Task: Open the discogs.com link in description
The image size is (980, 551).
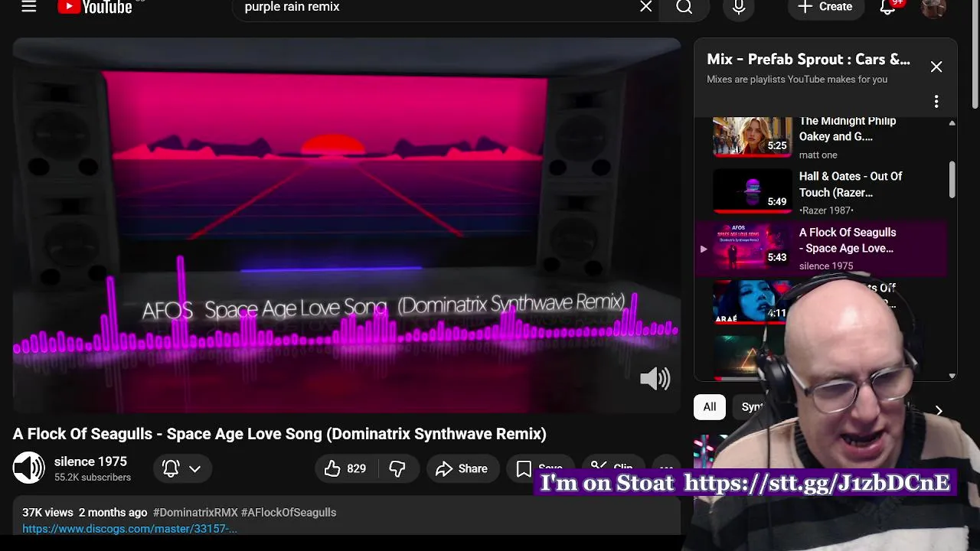Action: point(129,528)
